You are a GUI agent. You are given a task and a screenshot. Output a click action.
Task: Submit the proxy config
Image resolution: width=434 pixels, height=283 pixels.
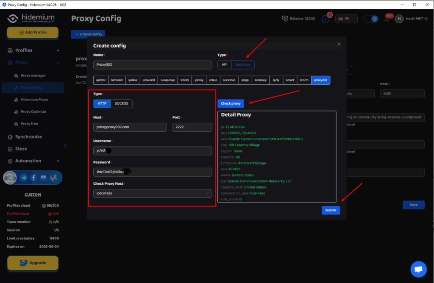[331, 210]
